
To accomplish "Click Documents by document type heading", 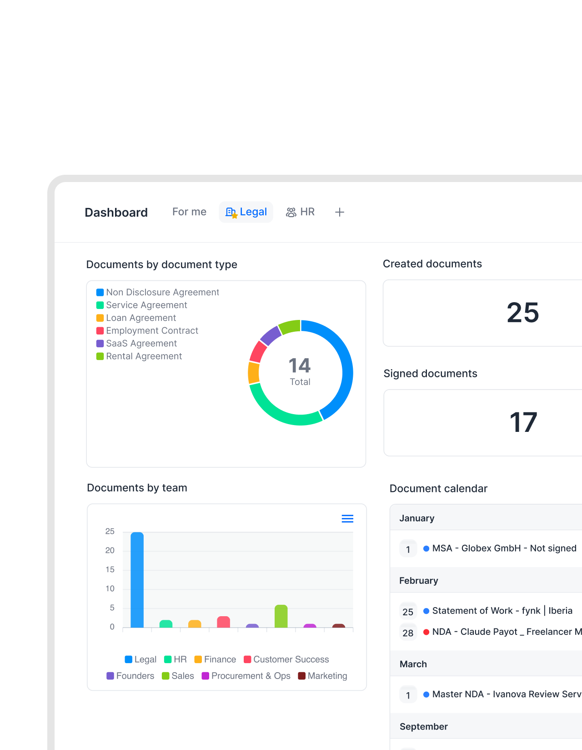I will pos(162,265).
